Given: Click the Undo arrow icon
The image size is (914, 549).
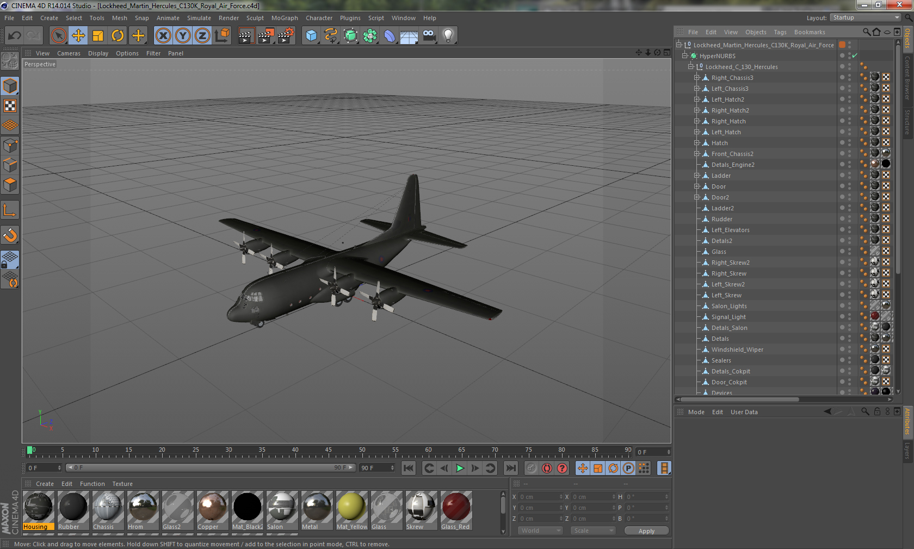Looking at the screenshot, I should pos(15,36).
